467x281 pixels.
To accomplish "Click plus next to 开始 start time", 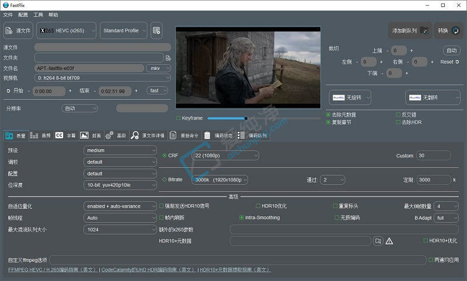I will pos(70,91).
